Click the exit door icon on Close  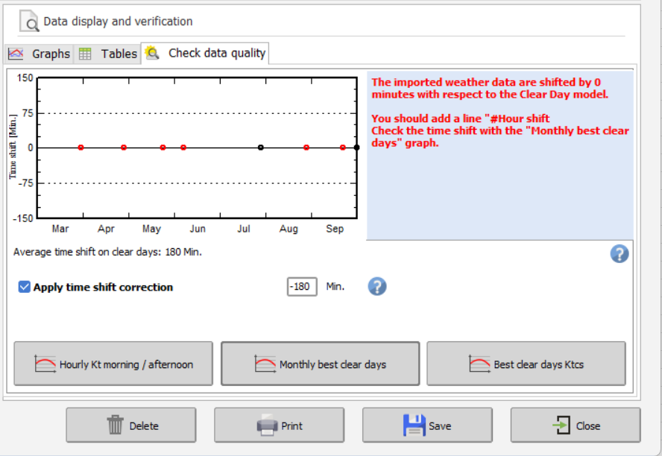561,425
